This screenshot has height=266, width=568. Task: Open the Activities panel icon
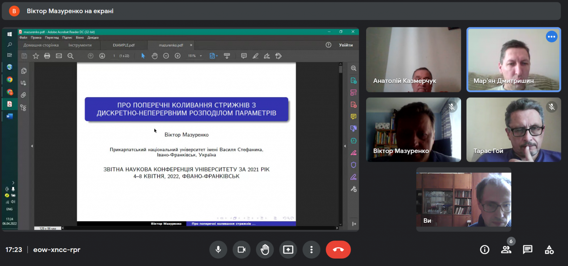pyautogui.click(x=549, y=250)
